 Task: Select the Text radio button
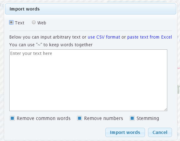pyautogui.click(x=11, y=23)
